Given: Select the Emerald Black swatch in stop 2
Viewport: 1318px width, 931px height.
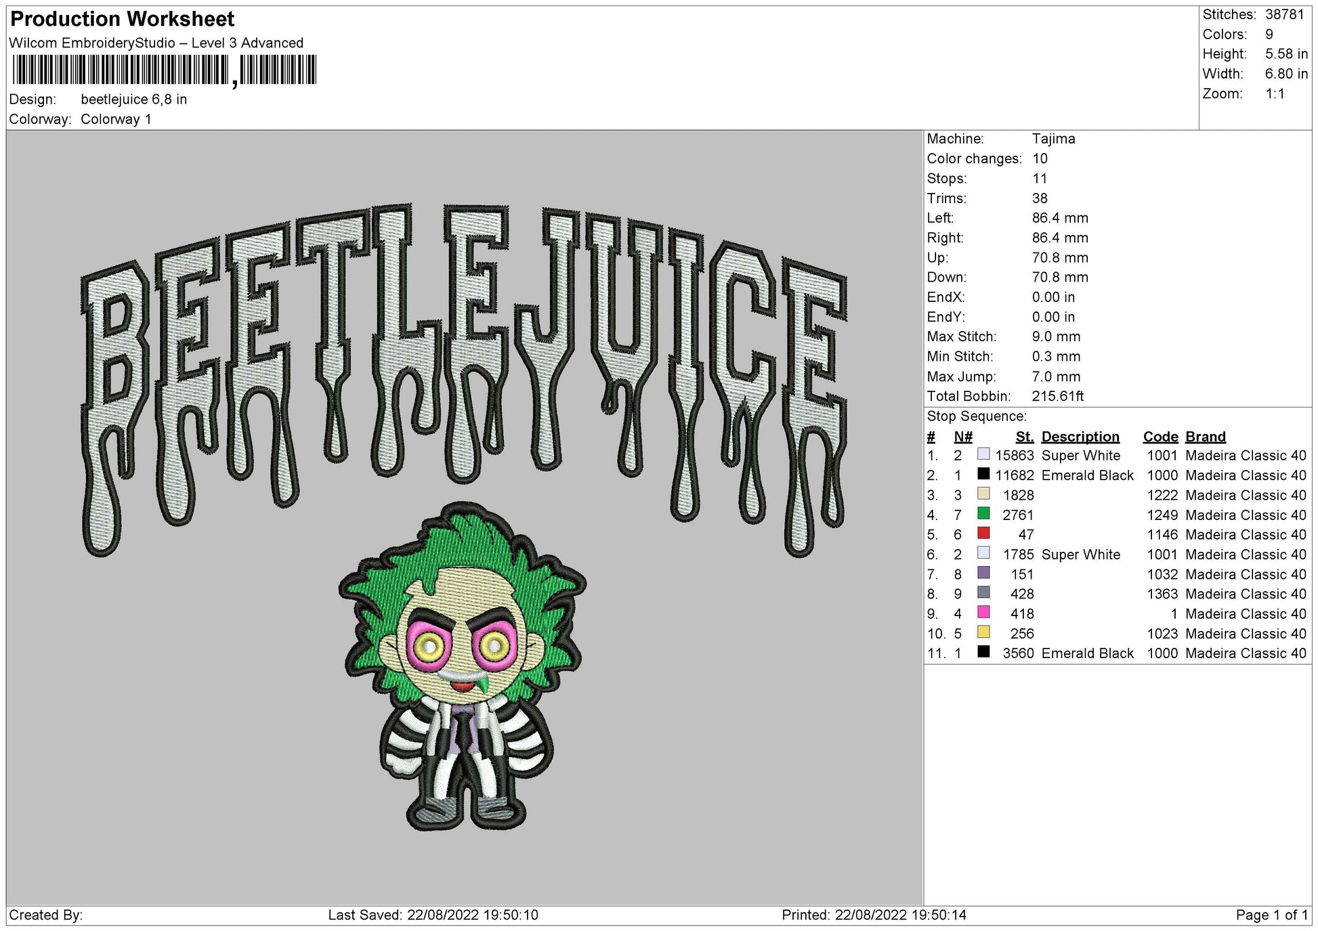Looking at the screenshot, I should 983,474.
